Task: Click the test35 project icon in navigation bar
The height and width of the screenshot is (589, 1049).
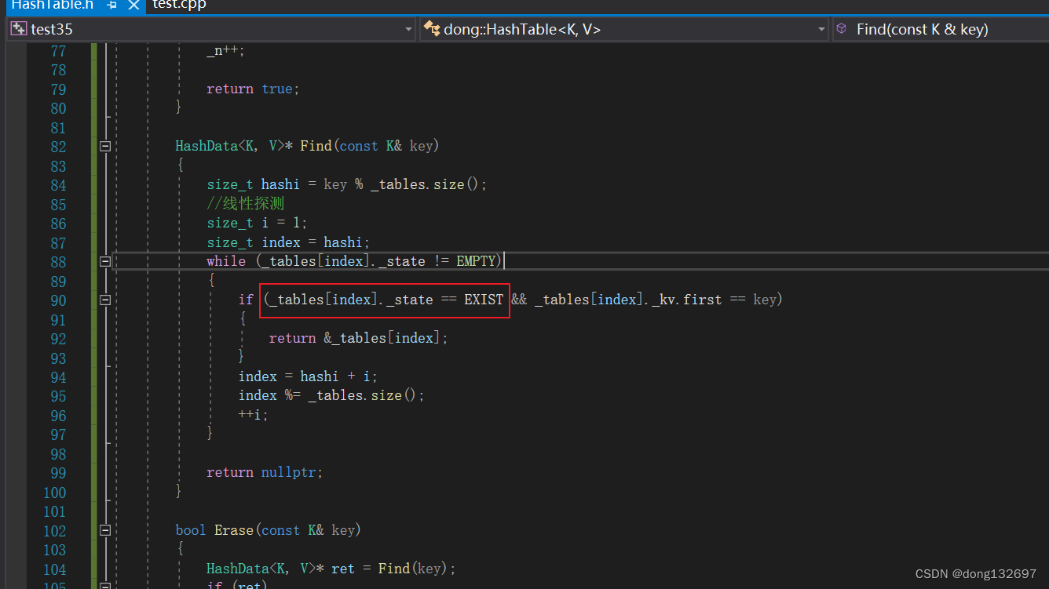Action: pyautogui.click(x=18, y=29)
